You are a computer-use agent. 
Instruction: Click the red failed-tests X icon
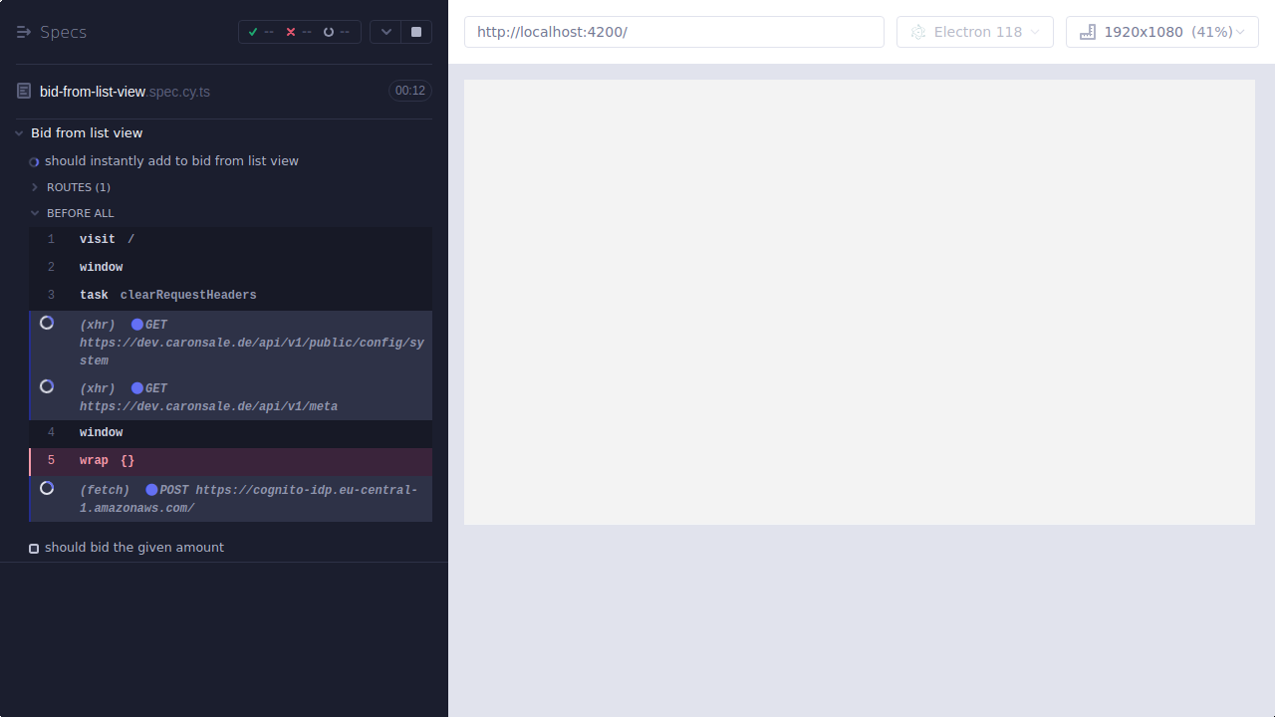coord(291,31)
